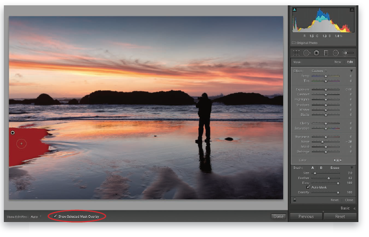This screenshot has height=237, width=369.
Task: Toggle shadow clipping indicator in histogram
Action: (295, 9)
